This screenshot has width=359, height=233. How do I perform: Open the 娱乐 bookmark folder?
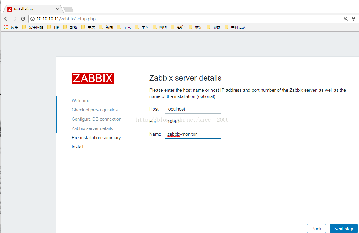point(196,27)
